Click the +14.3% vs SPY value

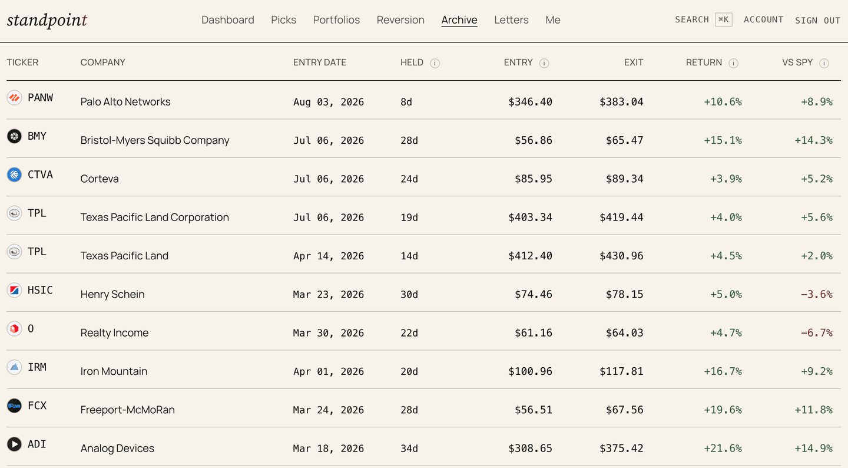pos(814,140)
